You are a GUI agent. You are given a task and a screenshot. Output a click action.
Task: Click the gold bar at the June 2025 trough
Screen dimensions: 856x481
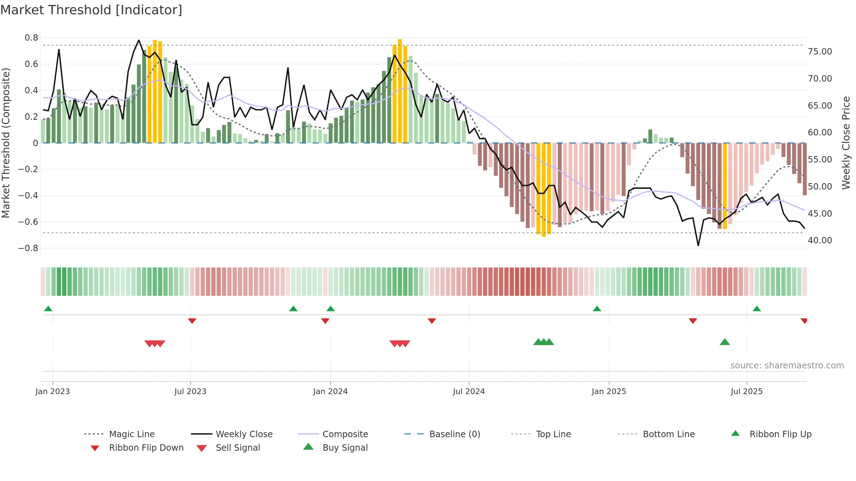pyautogui.click(x=725, y=186)
